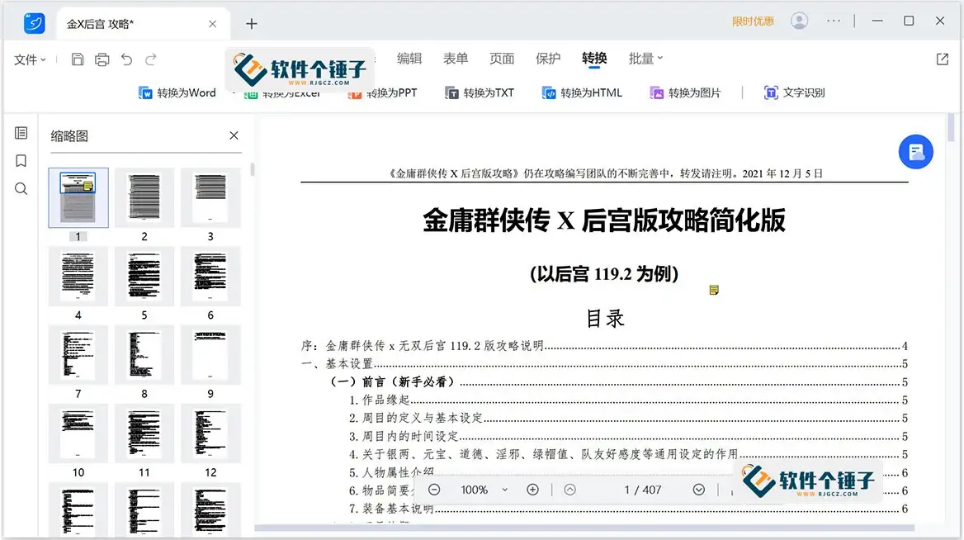The height and width of the screenshot is (540, 964).
Task: Click the zoom in plus button
Action: tap(532, 489)
